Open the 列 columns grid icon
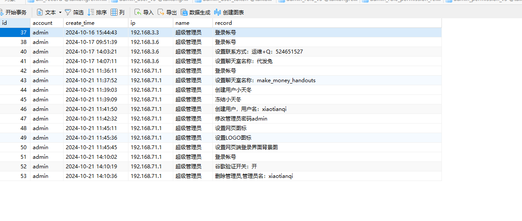 pyautogui.click(x=114, y=13)
